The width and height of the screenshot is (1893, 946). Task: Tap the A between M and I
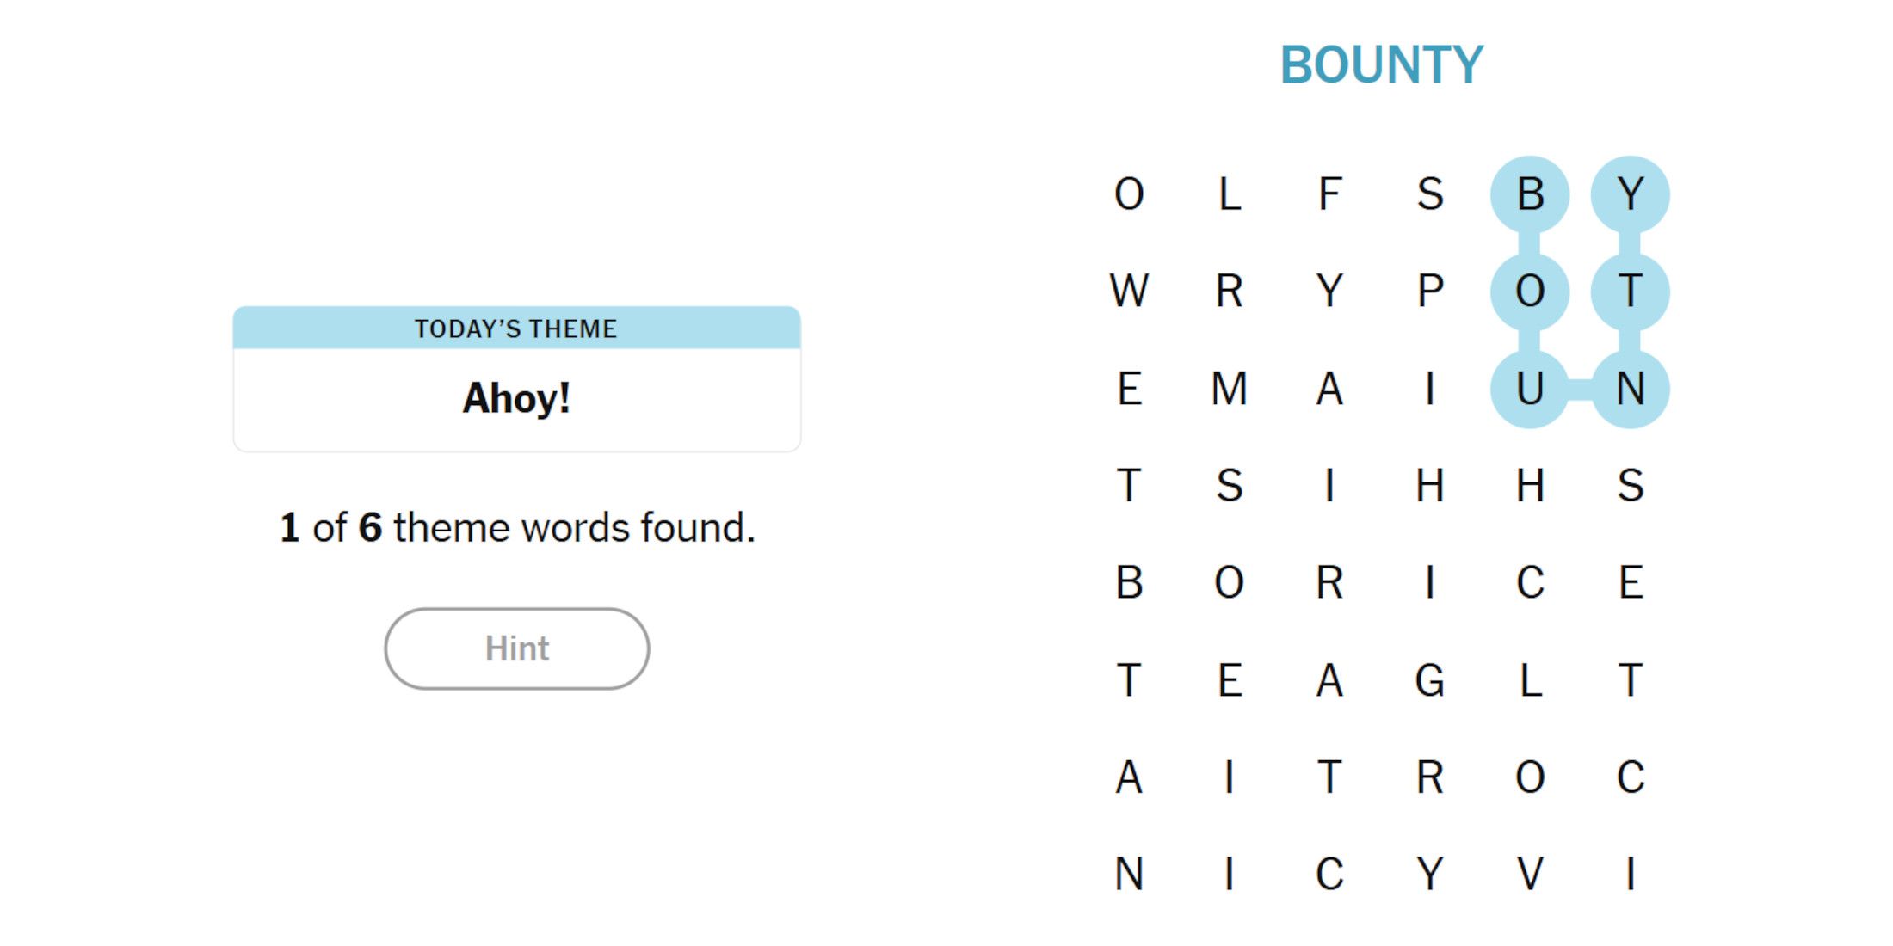(x=1329, y=389)
